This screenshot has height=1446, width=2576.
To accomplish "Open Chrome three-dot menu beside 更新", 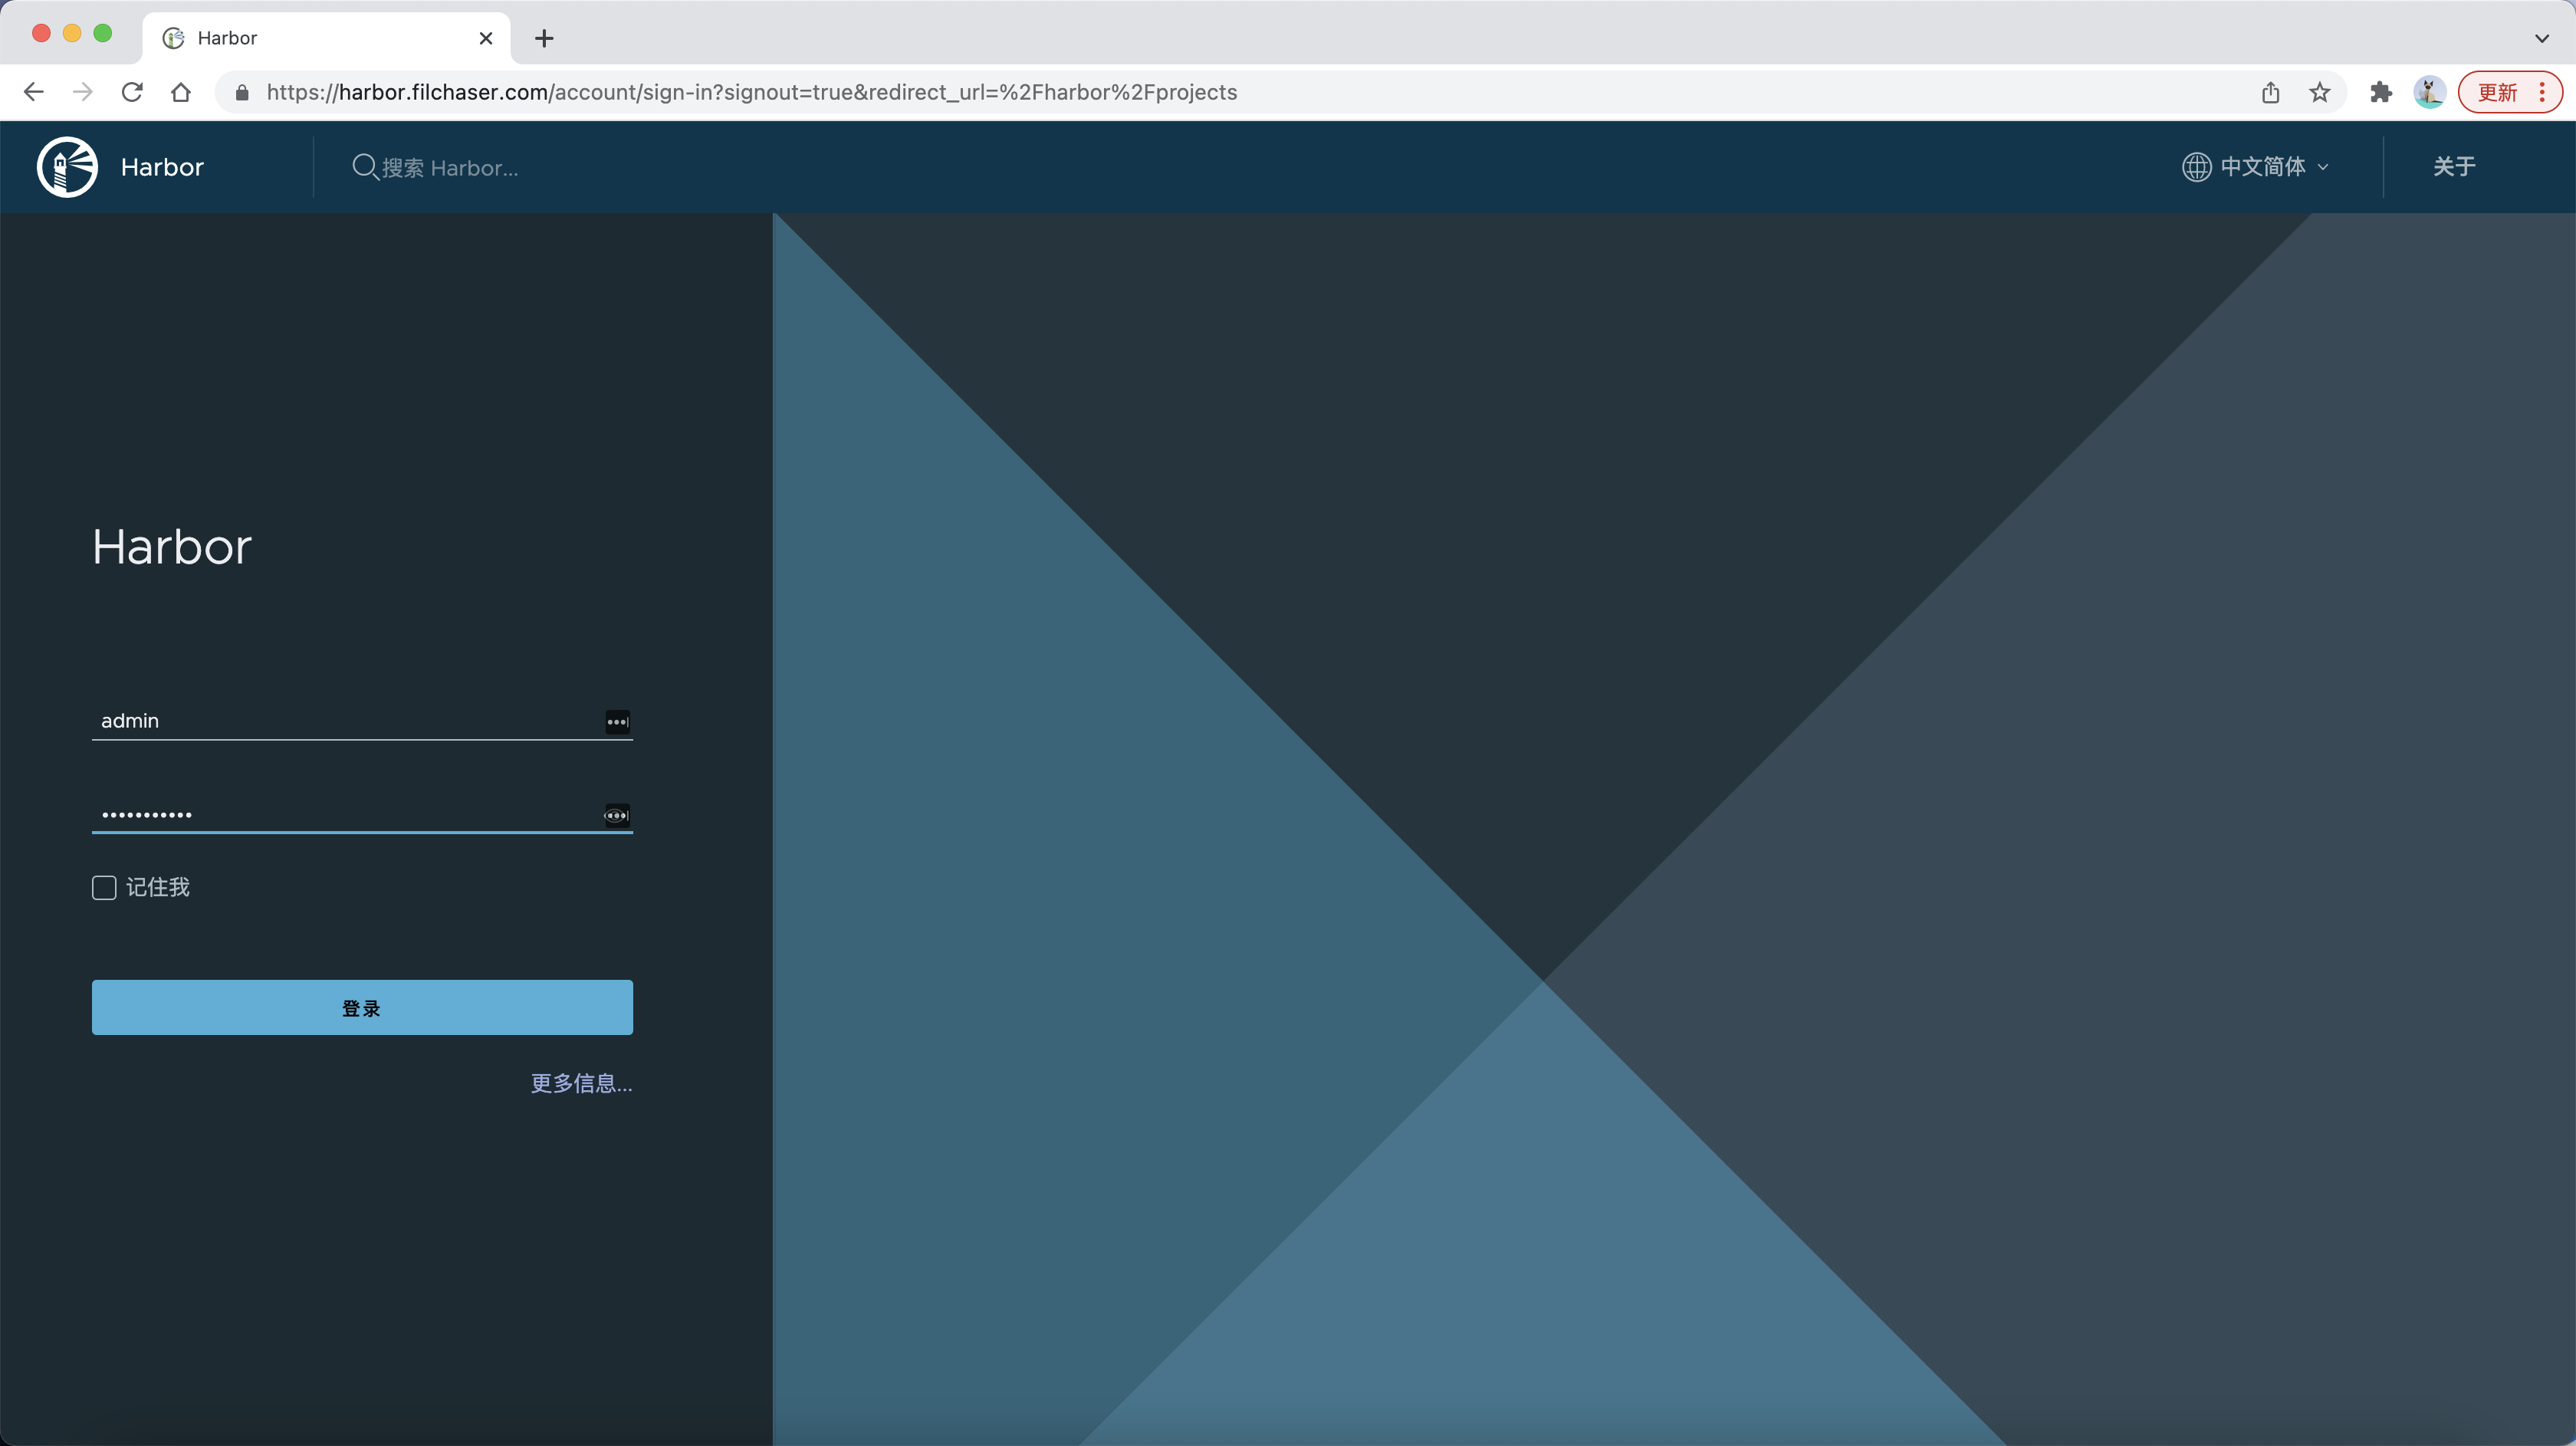I will pyautogui.click(x=2542, y=92).
